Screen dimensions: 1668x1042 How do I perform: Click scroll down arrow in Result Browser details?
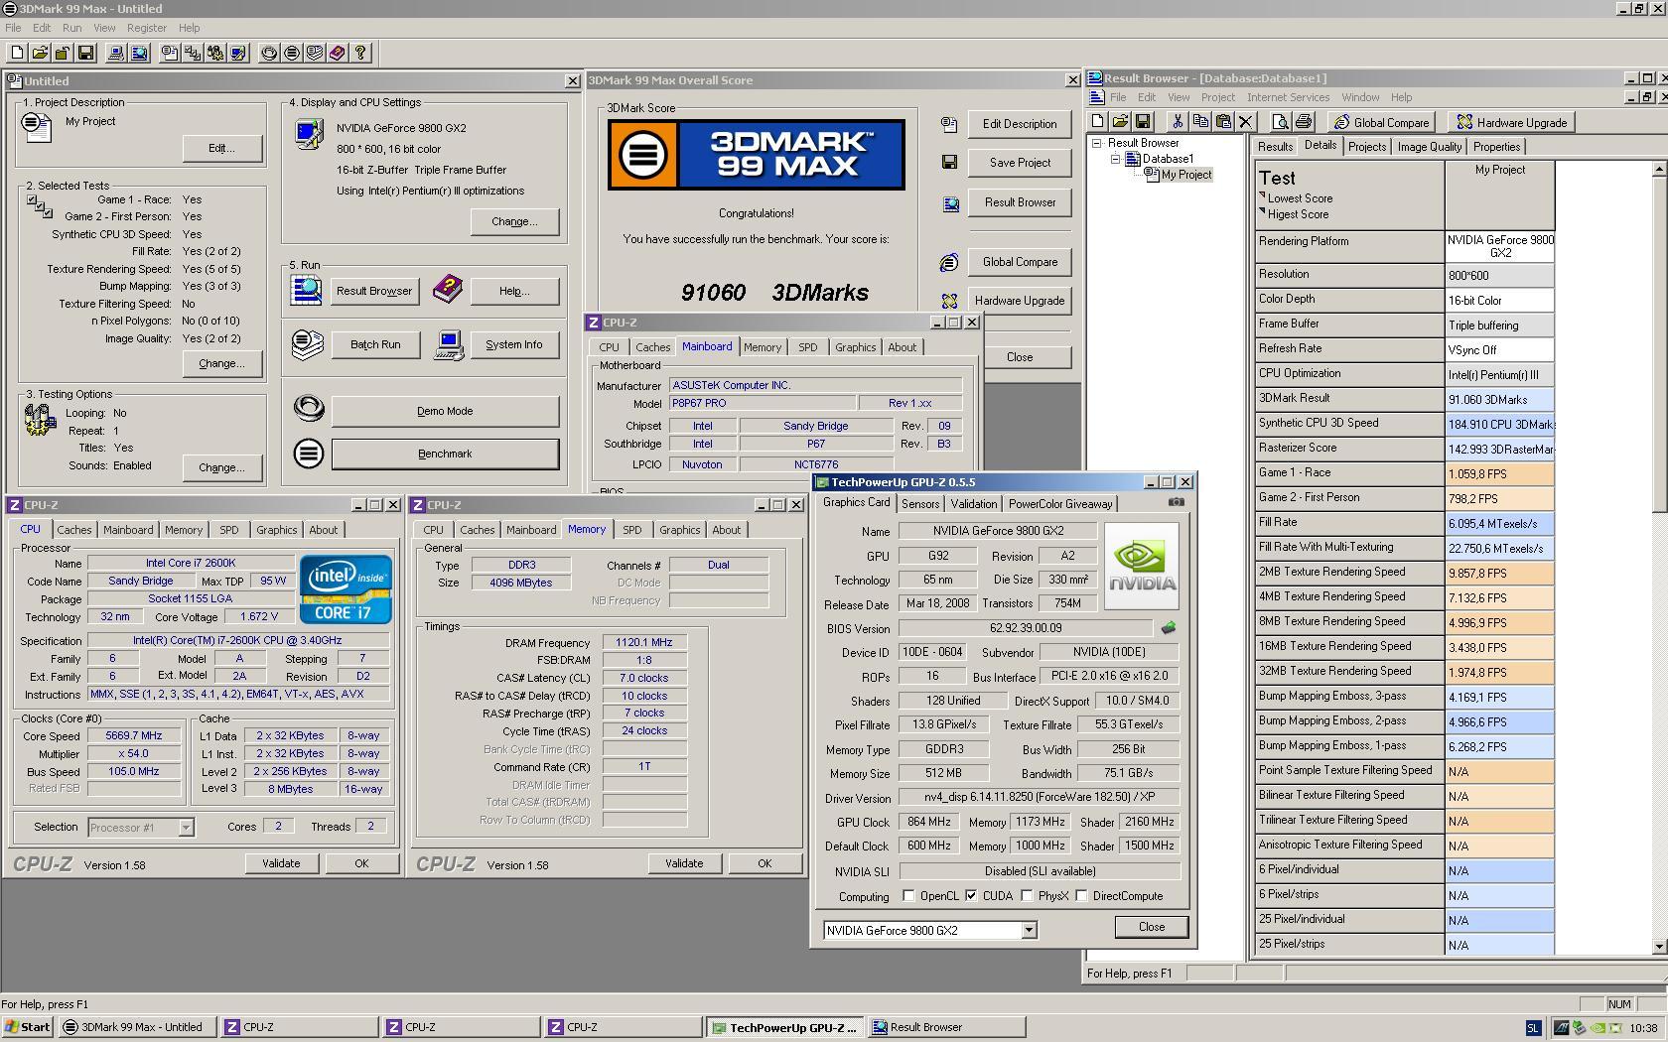(x=1659, y=948)
